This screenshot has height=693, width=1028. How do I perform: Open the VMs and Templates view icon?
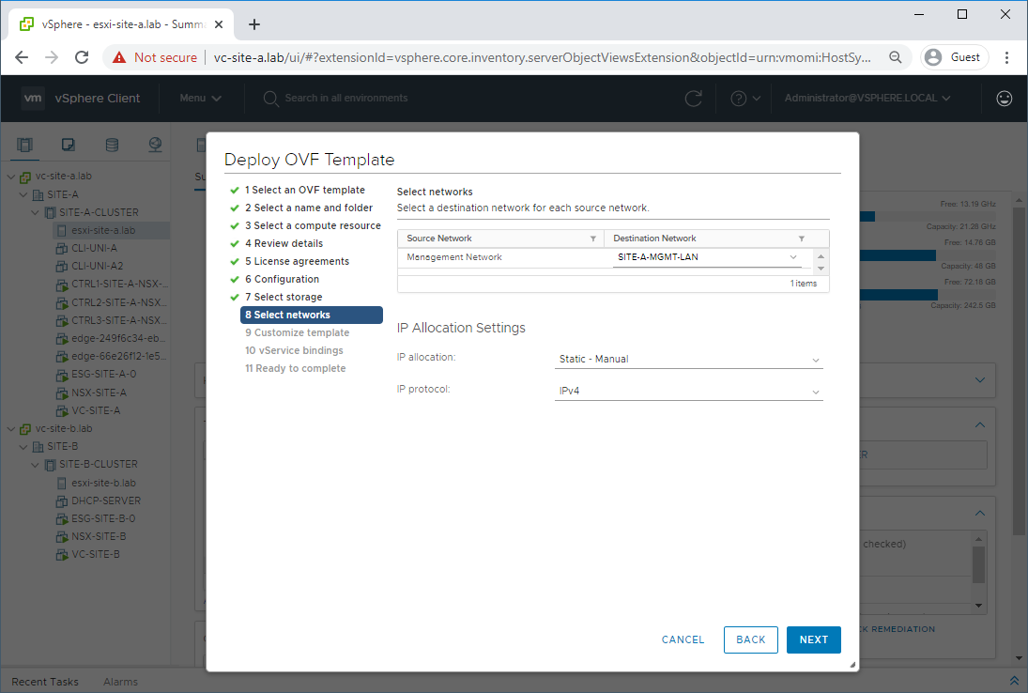(69, 145)
